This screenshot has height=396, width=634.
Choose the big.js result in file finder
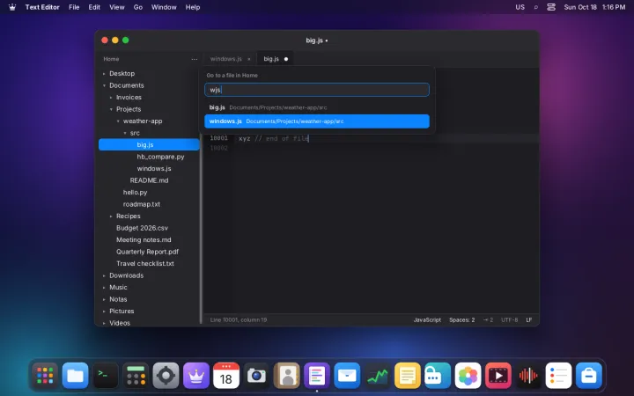pos(317,107)
